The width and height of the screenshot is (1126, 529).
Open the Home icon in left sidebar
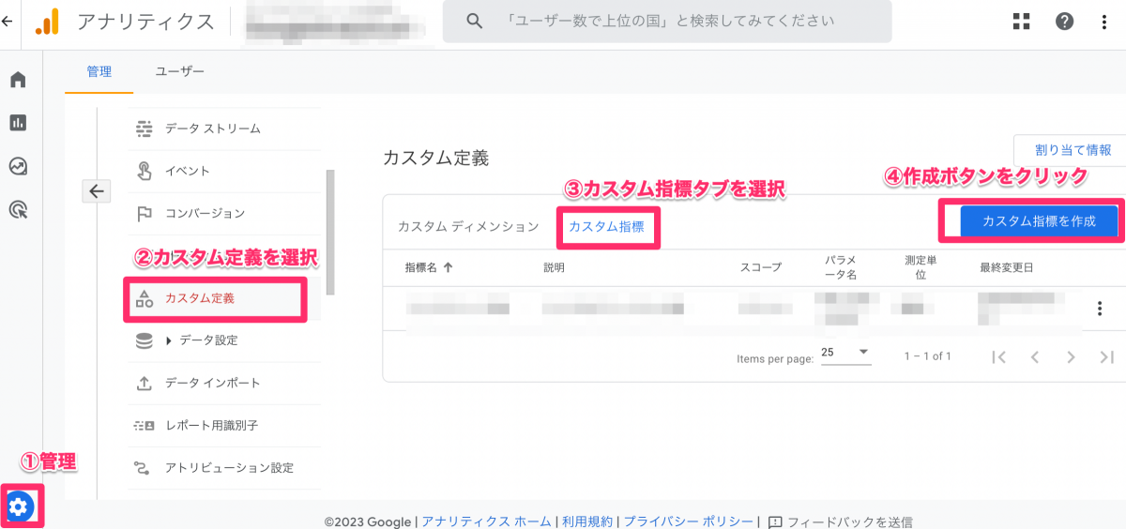tap(18, 80)
